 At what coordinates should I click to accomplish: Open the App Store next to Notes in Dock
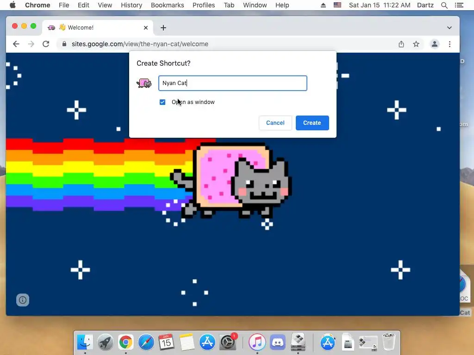click(x=207, y=342)
